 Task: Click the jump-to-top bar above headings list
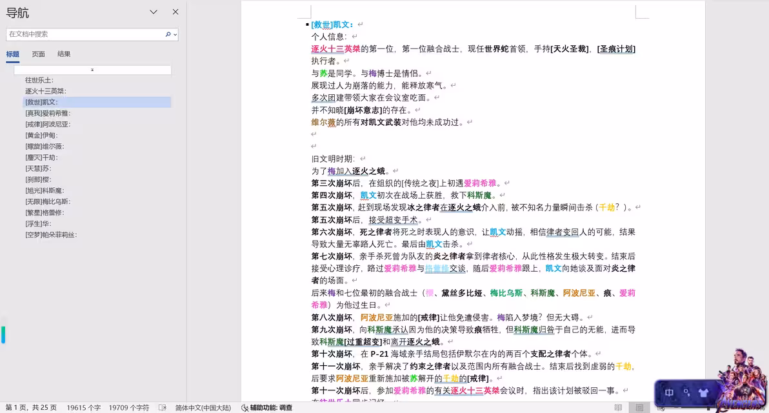point(92,70)
